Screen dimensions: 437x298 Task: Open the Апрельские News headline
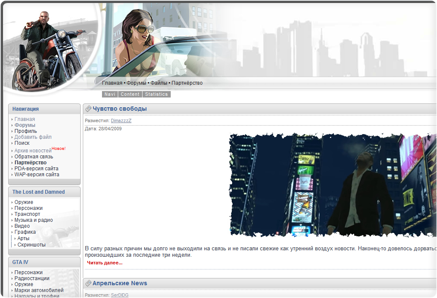point(120,283)
